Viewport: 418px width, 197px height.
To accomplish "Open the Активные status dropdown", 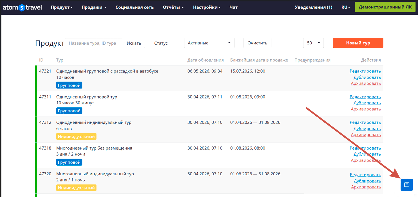I will tap(209, 43).
